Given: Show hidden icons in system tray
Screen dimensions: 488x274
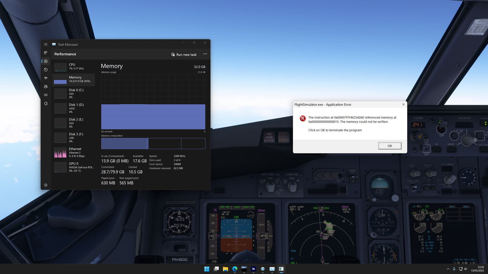Looking at the screenshot, I should pyautogui.click(x=448, y=269).
